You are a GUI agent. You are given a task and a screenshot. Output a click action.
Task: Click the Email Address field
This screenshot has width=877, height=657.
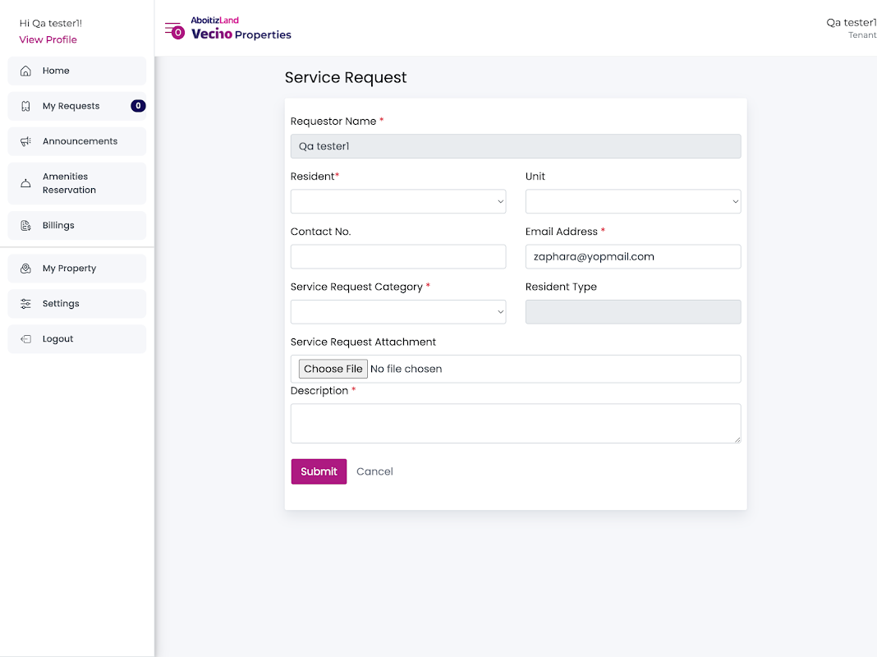(633, 257)
